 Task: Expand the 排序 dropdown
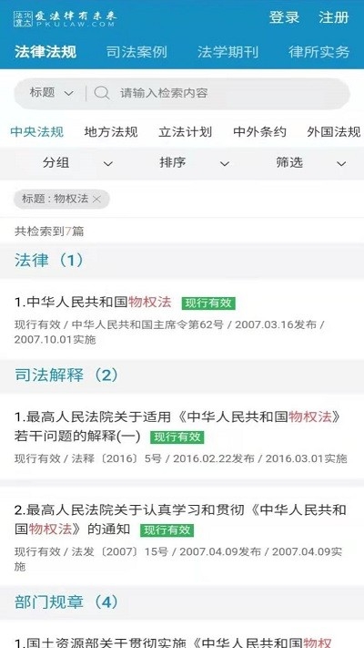(194, 163)
